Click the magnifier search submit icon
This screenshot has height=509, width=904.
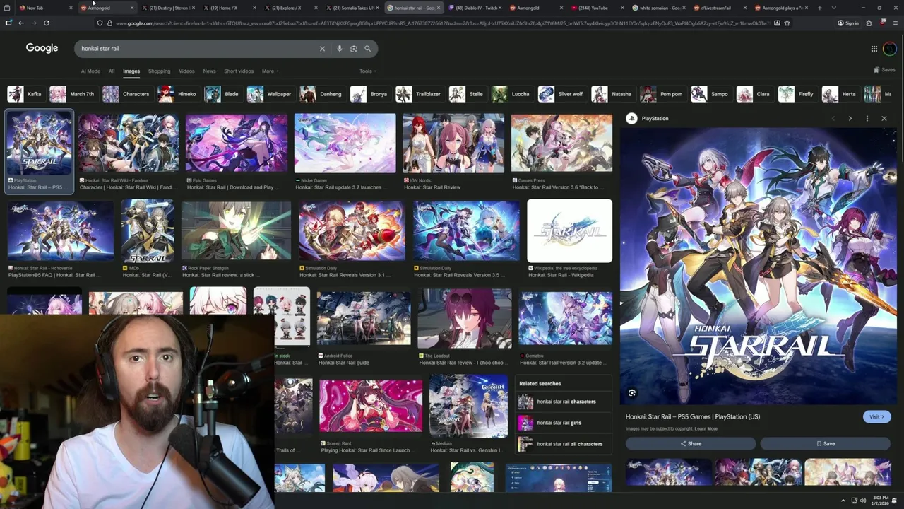click(x=367, y=49)
